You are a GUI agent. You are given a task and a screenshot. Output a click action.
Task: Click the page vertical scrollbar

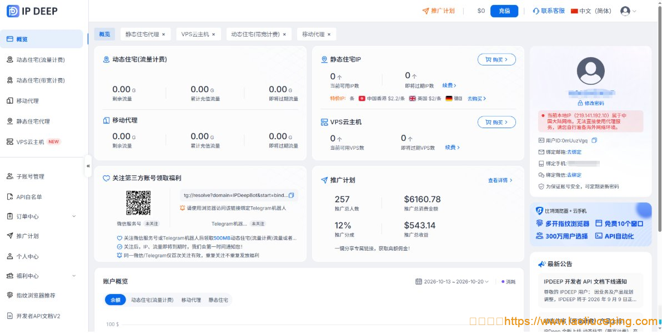coord(660,118)
